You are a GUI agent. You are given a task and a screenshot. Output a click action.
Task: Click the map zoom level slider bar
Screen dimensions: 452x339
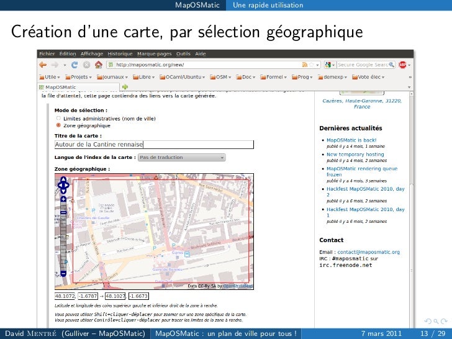(63, 236)
